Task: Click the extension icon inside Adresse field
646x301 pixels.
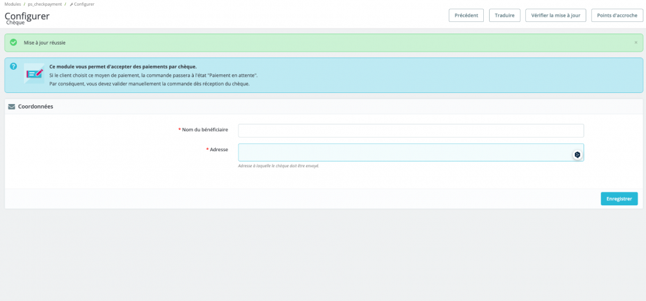Action: pyautogui.click(x=578, y=155)
